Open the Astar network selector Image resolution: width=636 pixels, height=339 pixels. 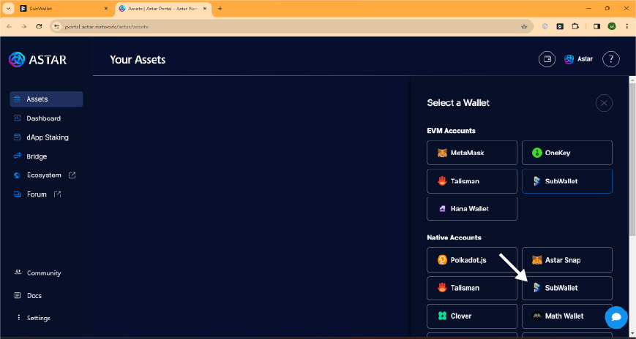(x=578, y=59)
